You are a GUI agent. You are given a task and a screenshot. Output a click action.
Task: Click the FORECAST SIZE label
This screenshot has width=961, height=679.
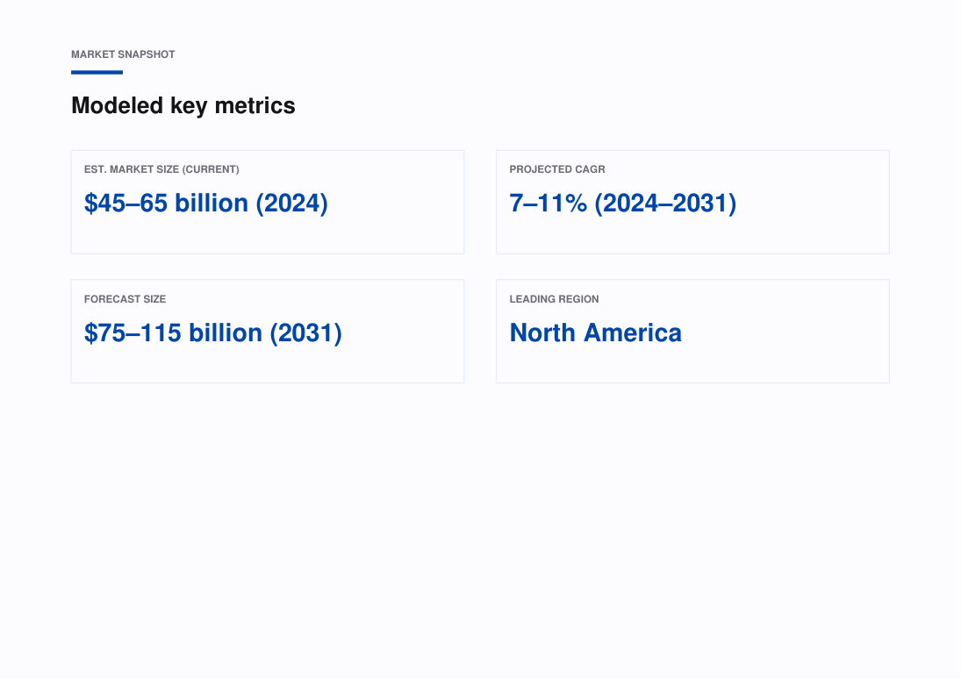tap(125, 299)
